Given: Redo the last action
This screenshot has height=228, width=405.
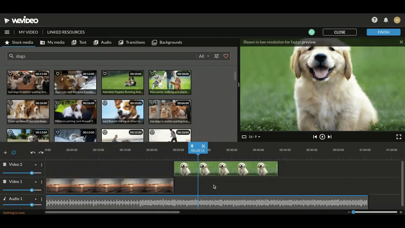Looking at the screenshot, I should pyautogui.click(x=41, y=153).
